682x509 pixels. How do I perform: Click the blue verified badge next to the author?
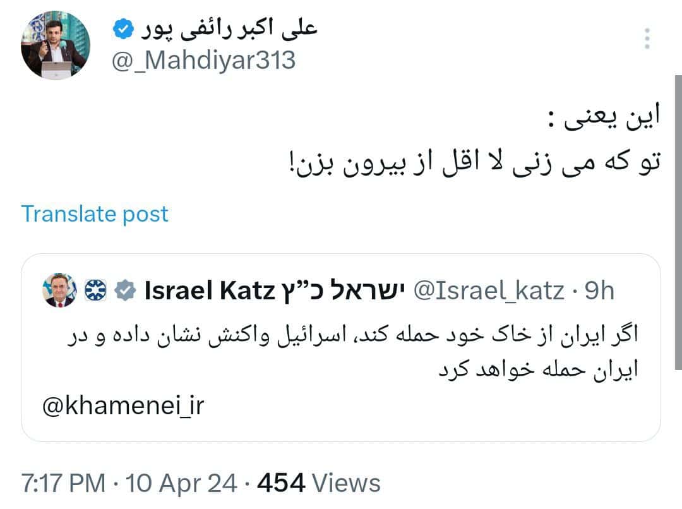(123, 28)
